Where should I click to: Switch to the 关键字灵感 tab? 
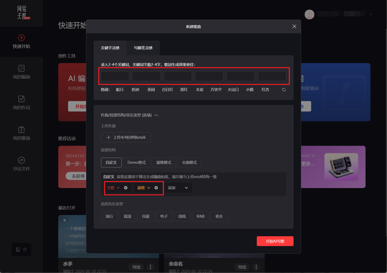(x=110, y=48)
